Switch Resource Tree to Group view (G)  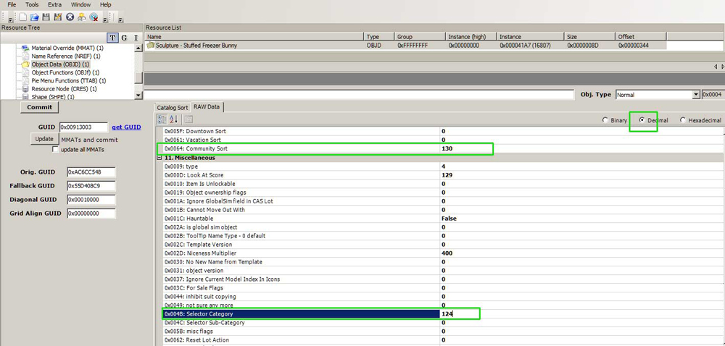coord(124,38)
